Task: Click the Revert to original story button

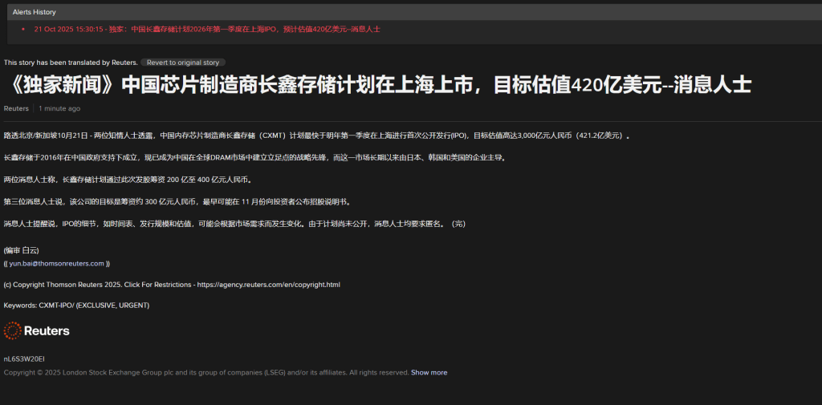Action: [x=182, y=63]
